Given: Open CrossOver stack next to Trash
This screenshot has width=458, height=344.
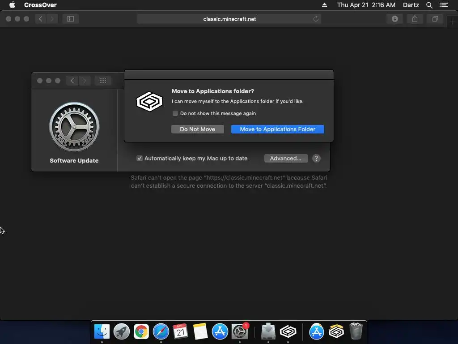Looking at the screenshot, I should pos(336,332).
